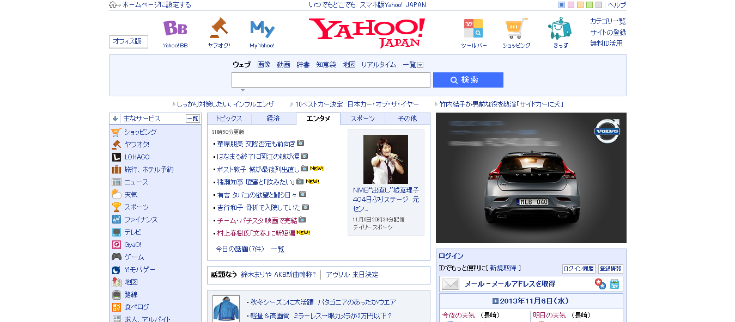Open the ヤフオク! gavel icon in header
735x322 pixels.
click(219, 28)
